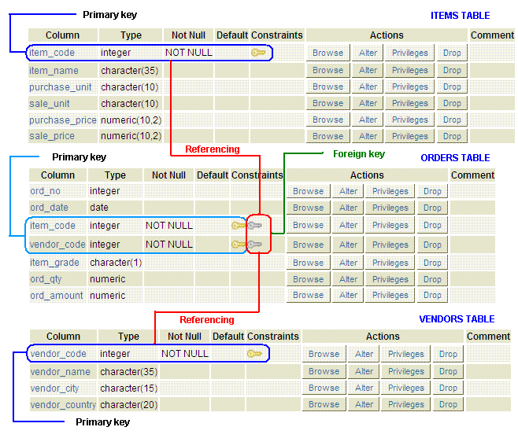518x438 pixels.
Task: Open ord_qty column link
Action: pos(46,279)
